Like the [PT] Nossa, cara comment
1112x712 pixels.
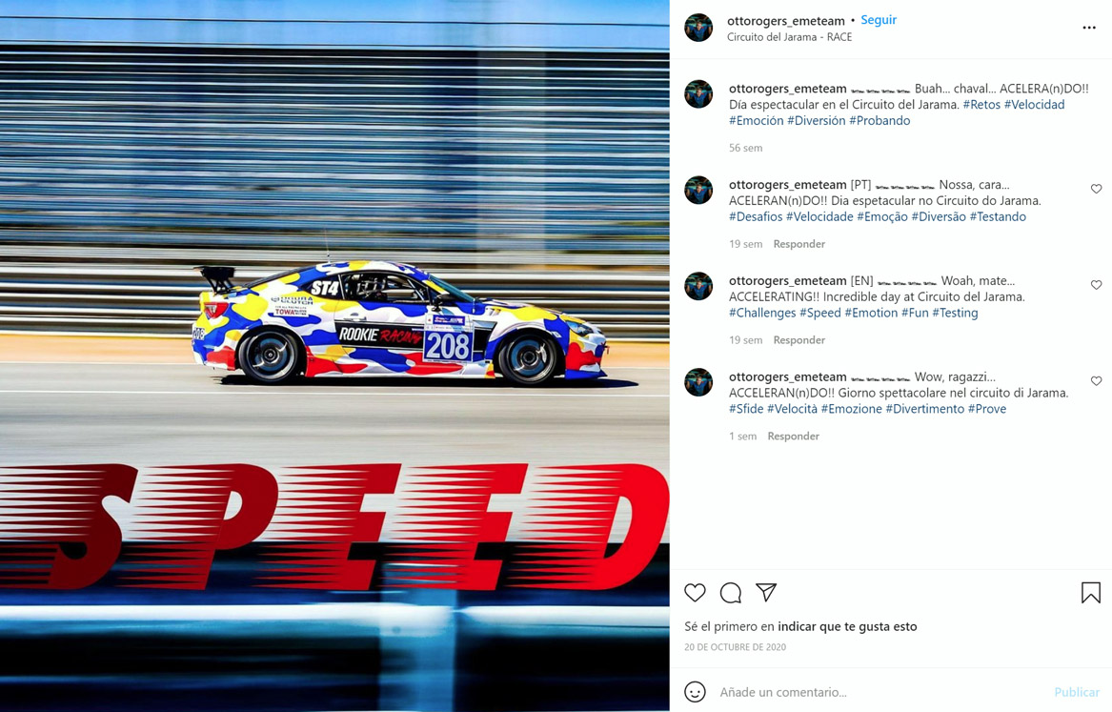pos(1096,189)
